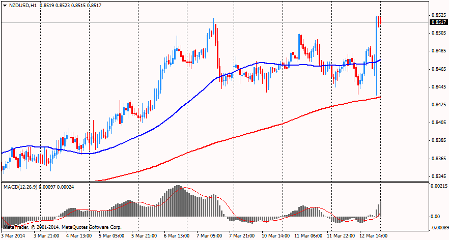The height and width of the screenshot is (240, 449).
Task: Click the 0.8345 price scale value
Action: [438, 176]
